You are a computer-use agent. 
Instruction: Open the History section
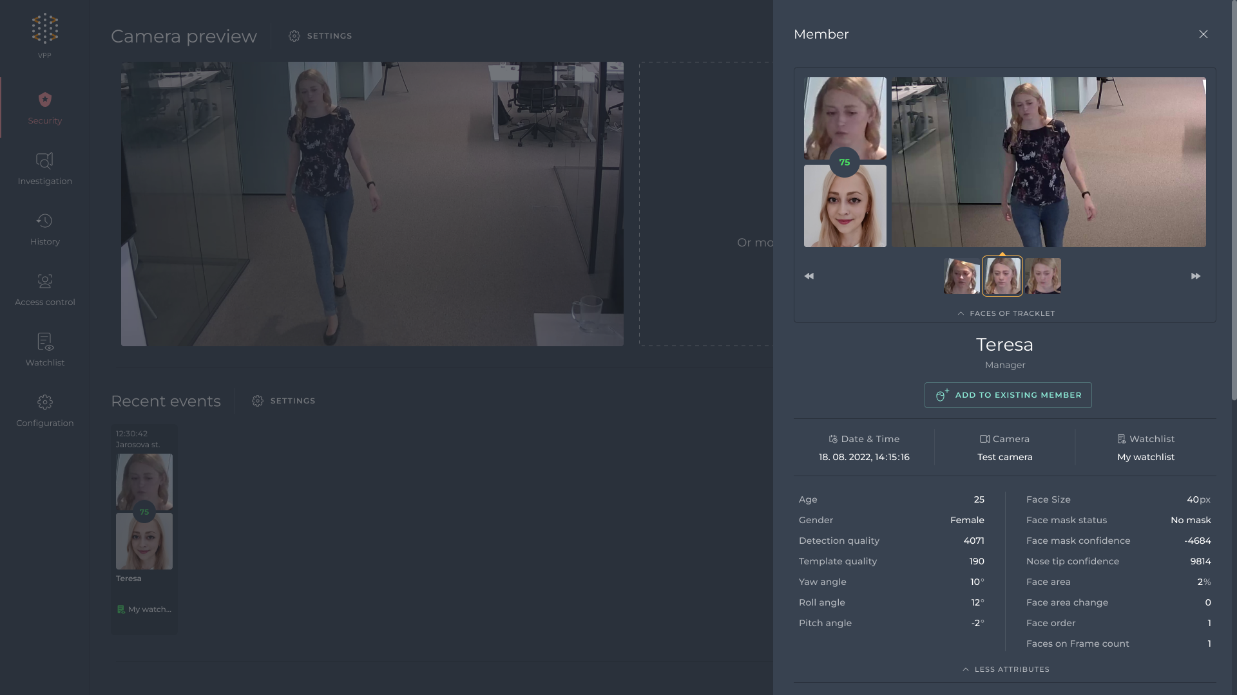click(44, 229)
